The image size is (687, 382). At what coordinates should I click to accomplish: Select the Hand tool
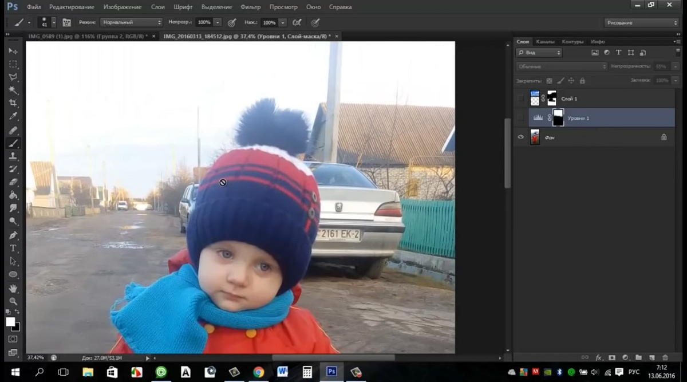coord(13,288)
